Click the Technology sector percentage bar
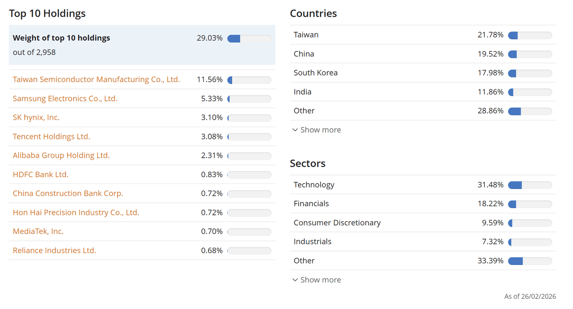This screenshot has width=573, height=309. pos(530,185)
